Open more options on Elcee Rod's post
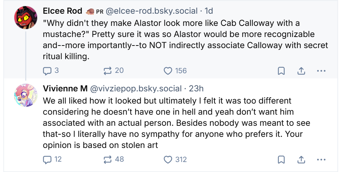The width and height of the screenshot is (340, 172). click(321, 71)
